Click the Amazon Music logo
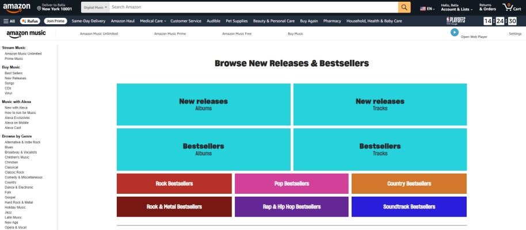This screenshot has height=230, width=526. [x=26, y=34]
